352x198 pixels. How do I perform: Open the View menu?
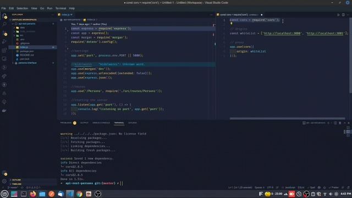(34, 8)
